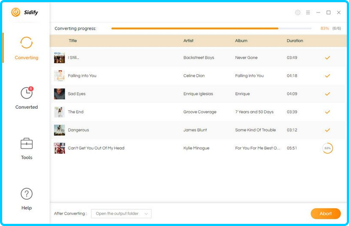Click the Title column header
This screenshot has height=226, width=349.
(73, 41)
